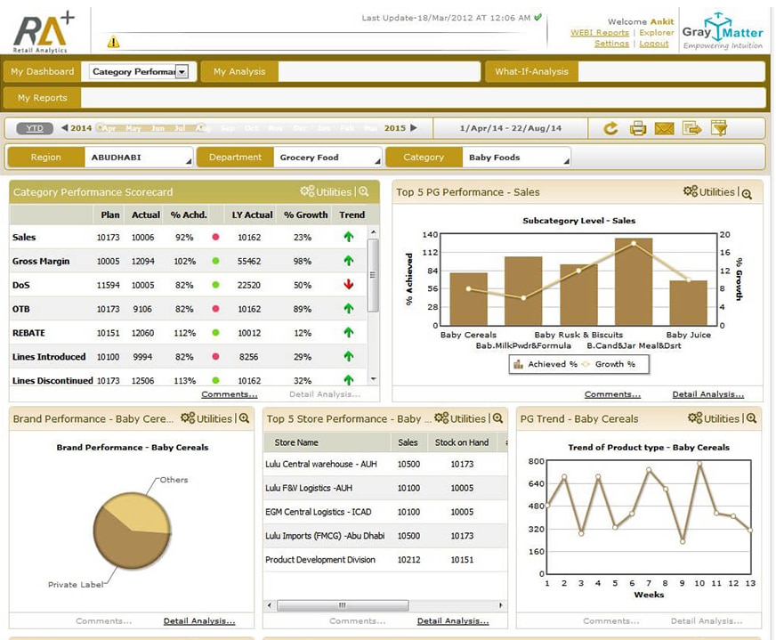Switch to the My Analysis tab

pyautogui.click(x=239, y=72)
